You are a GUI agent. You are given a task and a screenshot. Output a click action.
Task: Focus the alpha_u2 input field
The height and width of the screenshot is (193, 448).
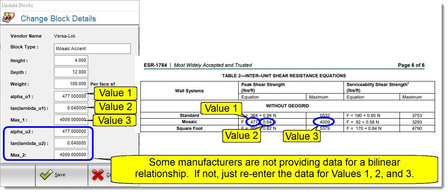coord(71,132)
